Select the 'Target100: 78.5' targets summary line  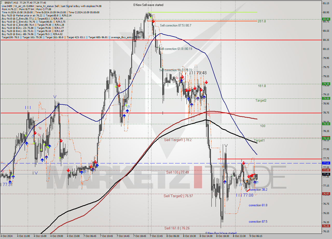72,37
